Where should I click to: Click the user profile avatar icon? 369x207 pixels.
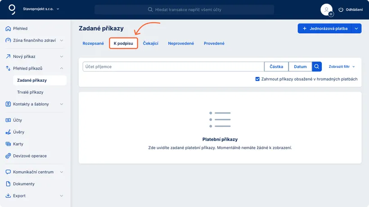click(x=326, y=9)
